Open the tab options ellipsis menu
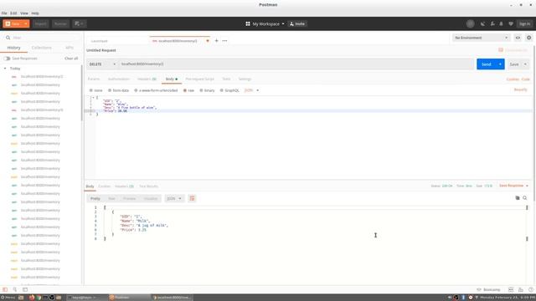This screenshot has height=301, width=536. [x=224, y=41]
